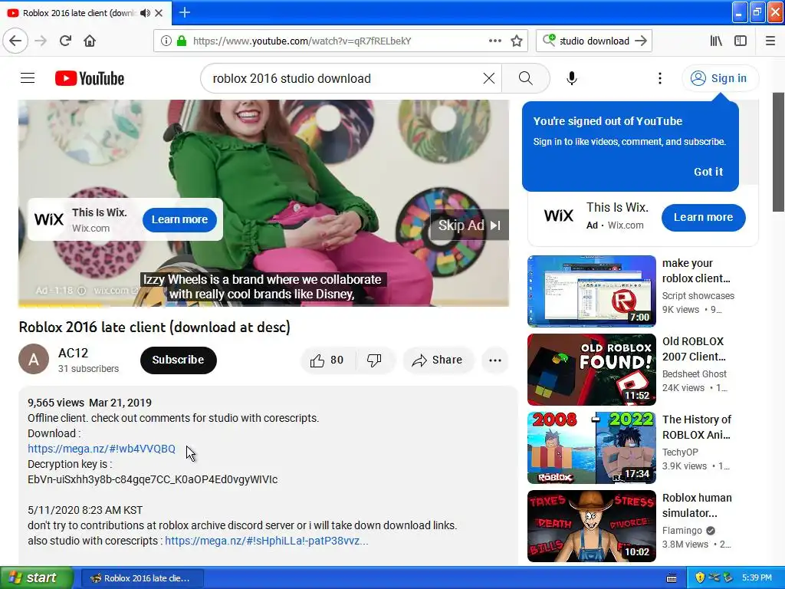The width and height of the screenshot is (785, 589).
Task: Search with your voice microphone
Action: click(x=572, y=78)
